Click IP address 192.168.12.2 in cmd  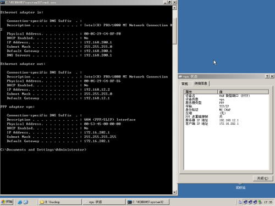97,90
